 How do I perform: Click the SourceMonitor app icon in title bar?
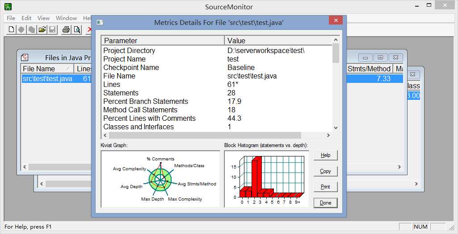pyautogui.click(x=8, y=6)
